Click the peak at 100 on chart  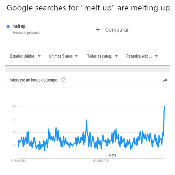164,107
